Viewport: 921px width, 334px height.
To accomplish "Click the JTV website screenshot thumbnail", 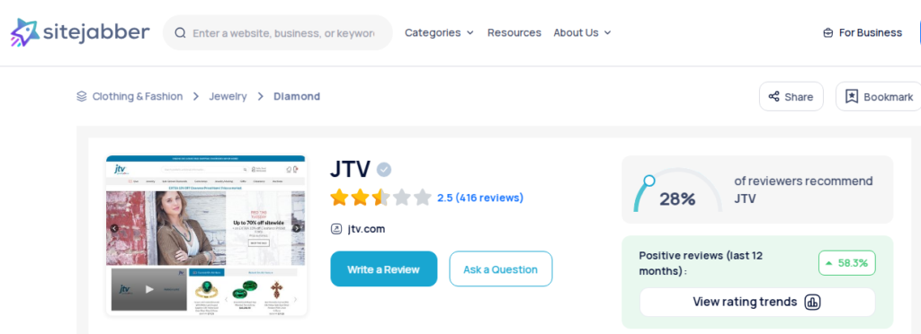I will point(206,235).
